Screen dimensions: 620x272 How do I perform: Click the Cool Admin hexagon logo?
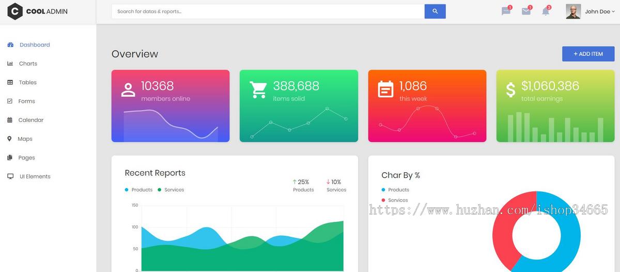point(14,11)
